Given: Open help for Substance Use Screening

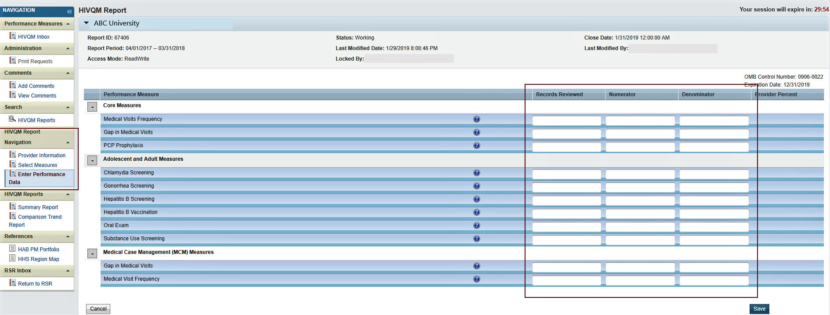Looking at the screenshot, I should pos(476,239).
